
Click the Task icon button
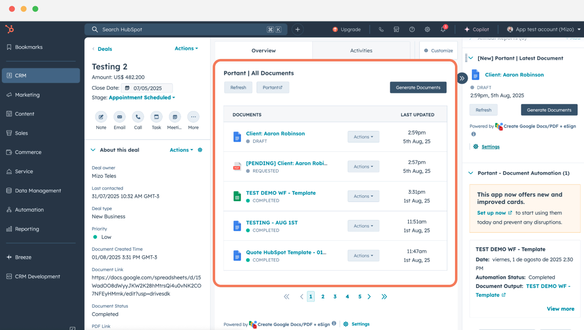pyautogui.click(x=156, y=117)
